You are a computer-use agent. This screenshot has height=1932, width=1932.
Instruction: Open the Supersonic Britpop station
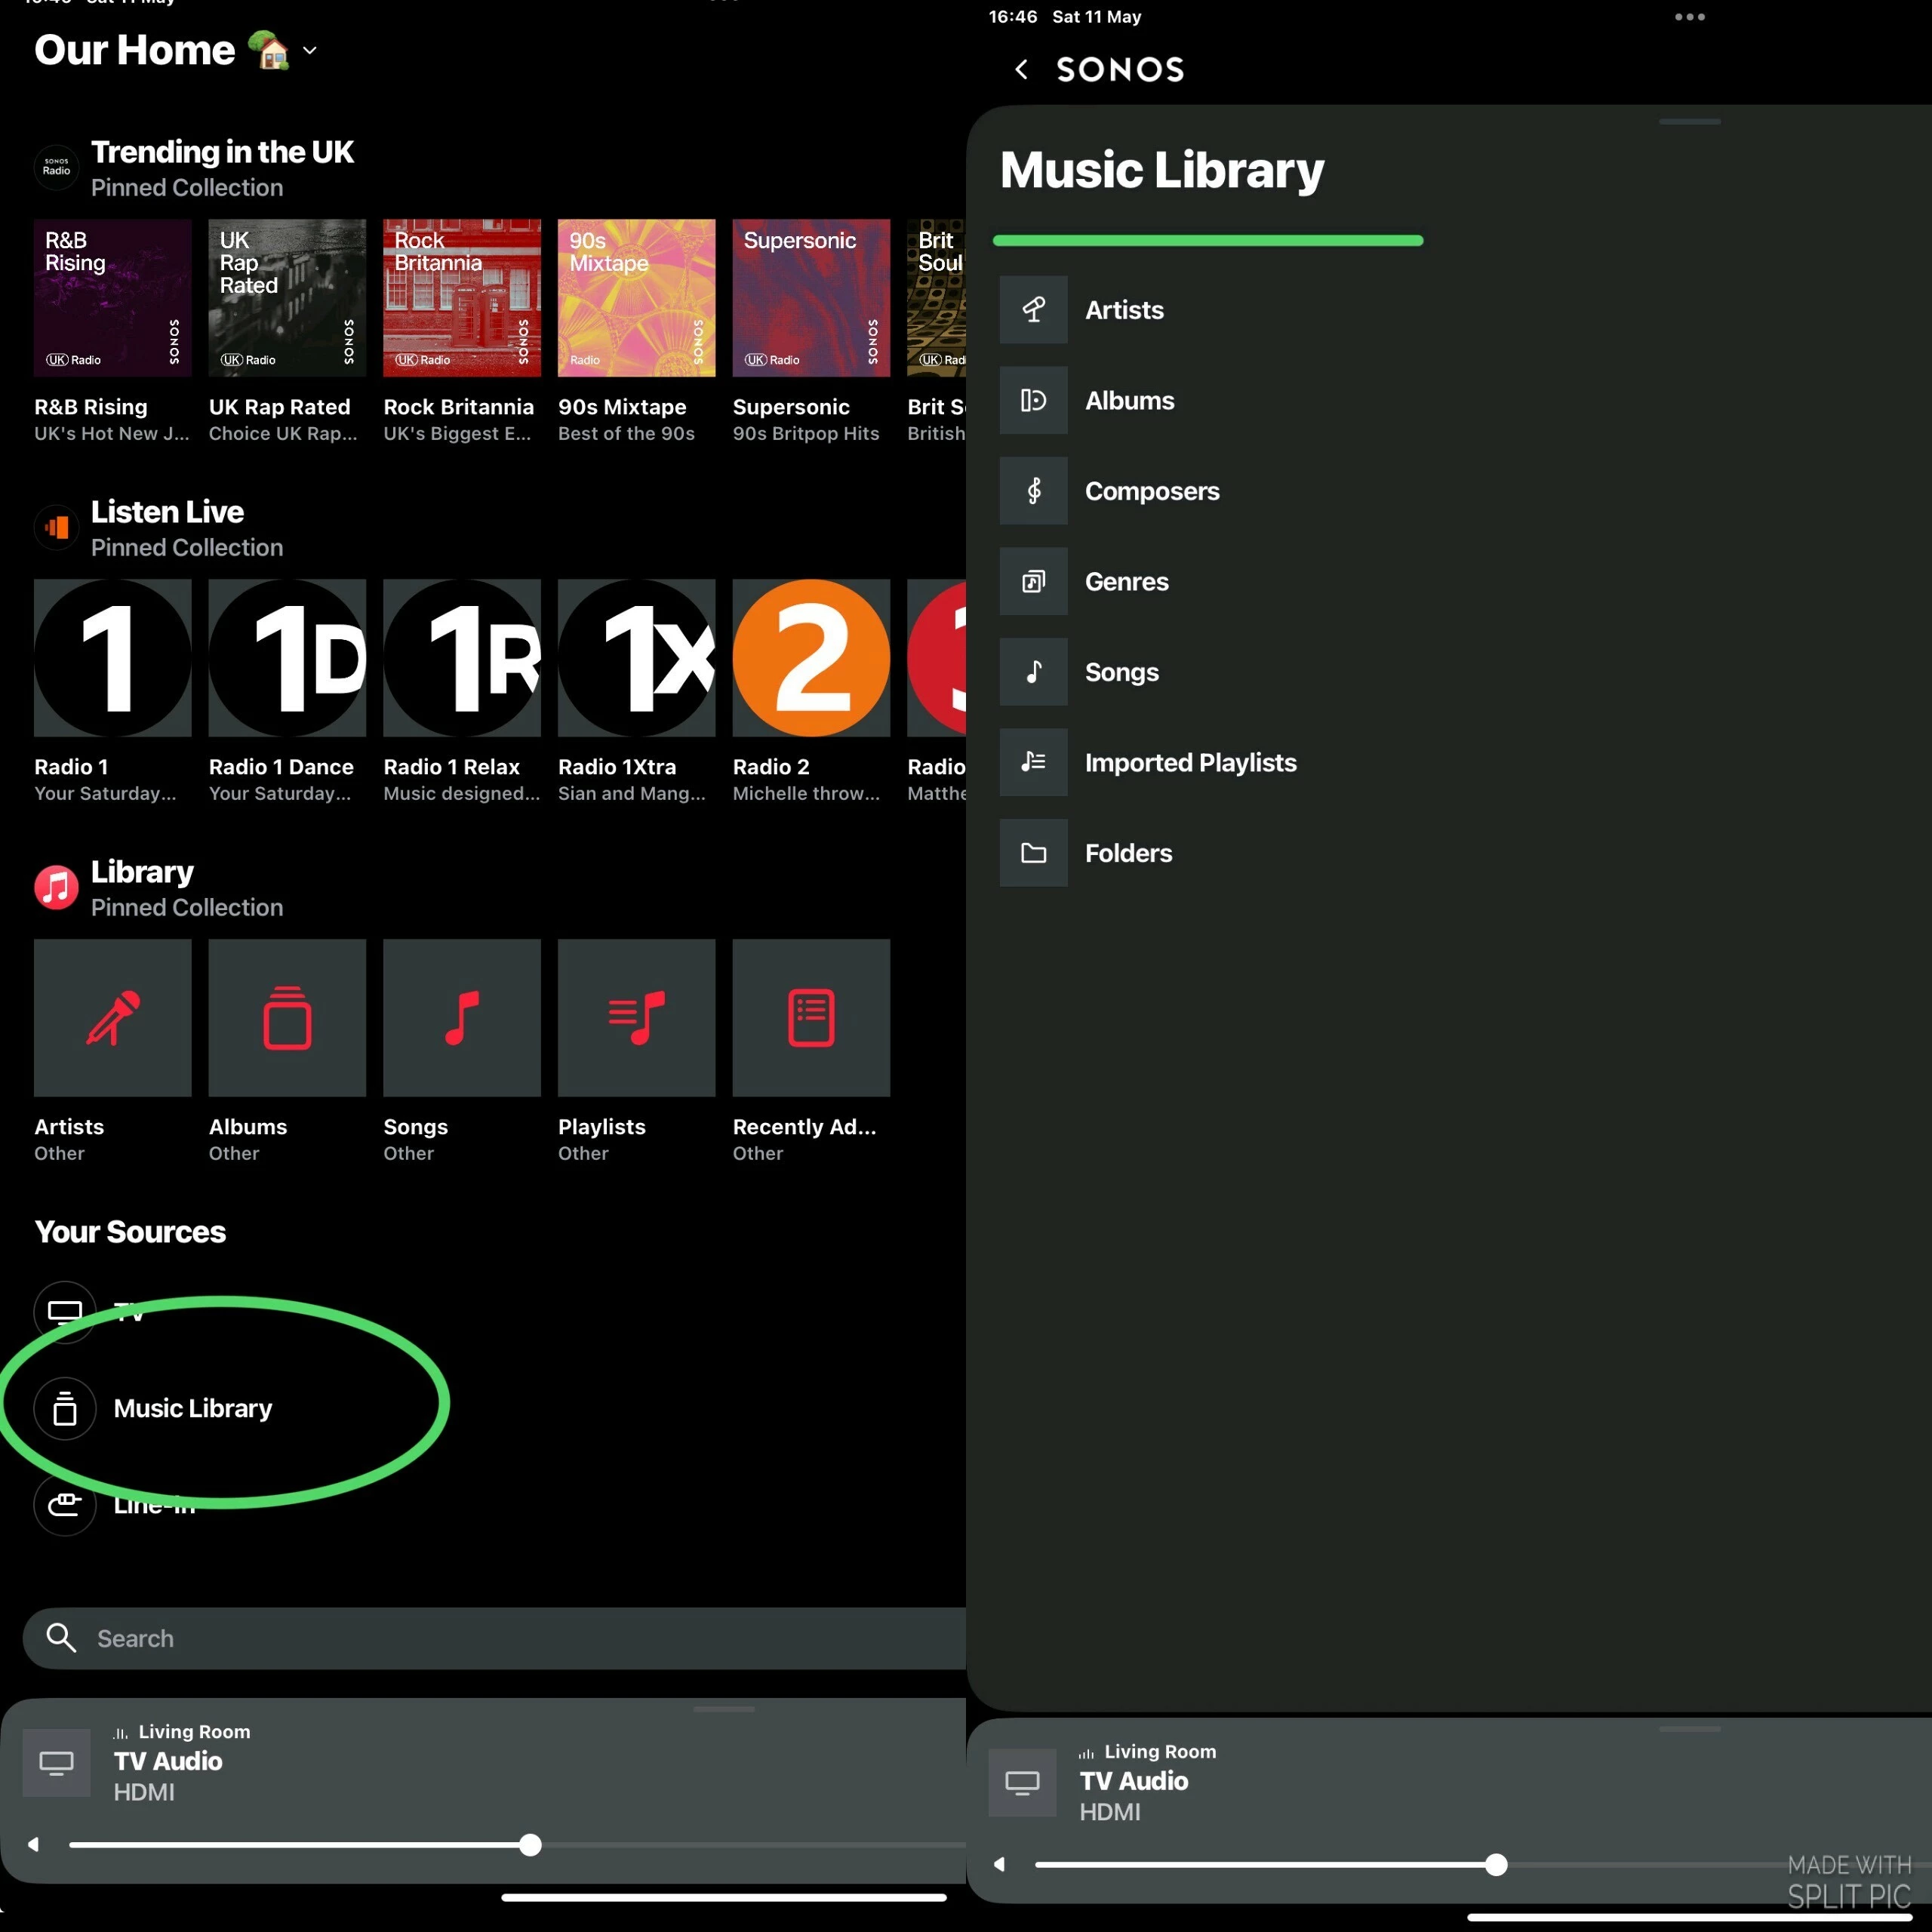point(811,298)
